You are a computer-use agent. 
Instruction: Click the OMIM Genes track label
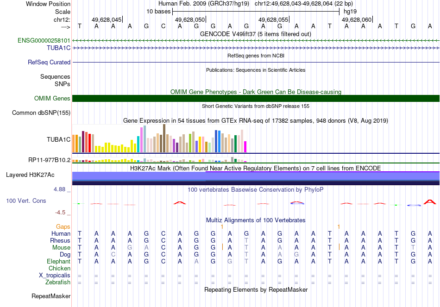pyautogui.click(x=52, y=99)
